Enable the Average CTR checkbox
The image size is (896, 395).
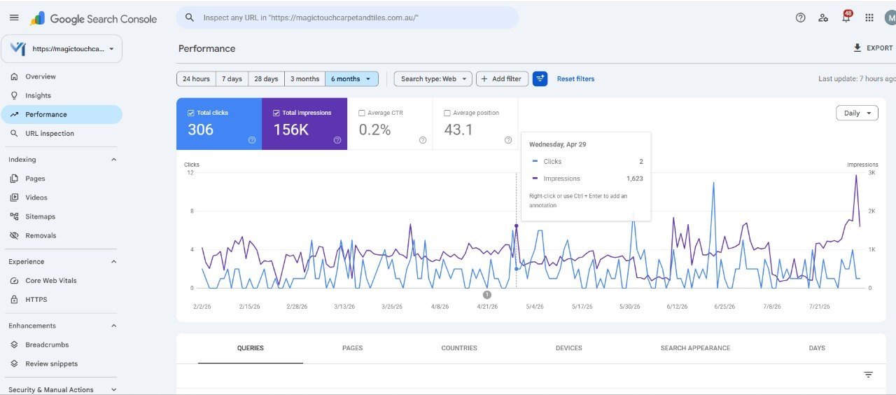click(362, 113)
